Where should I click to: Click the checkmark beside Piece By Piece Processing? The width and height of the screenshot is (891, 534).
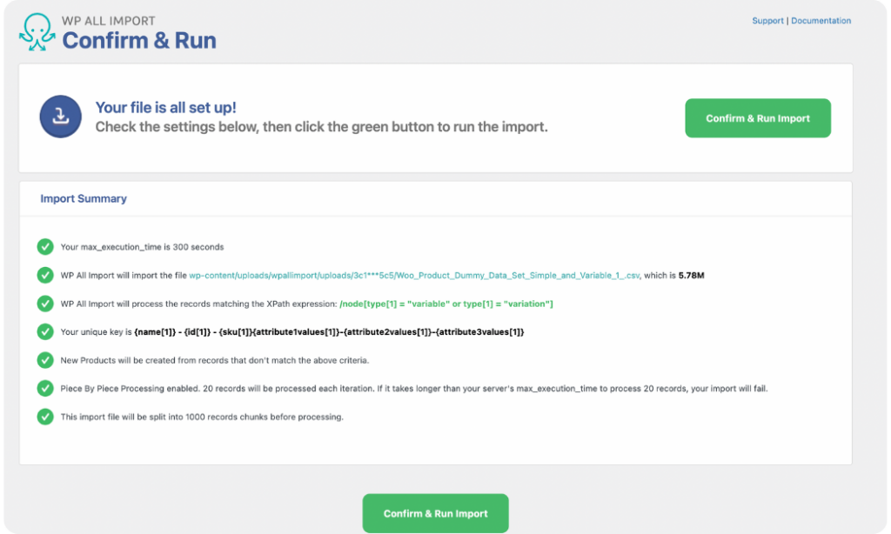tap(45, 388)
